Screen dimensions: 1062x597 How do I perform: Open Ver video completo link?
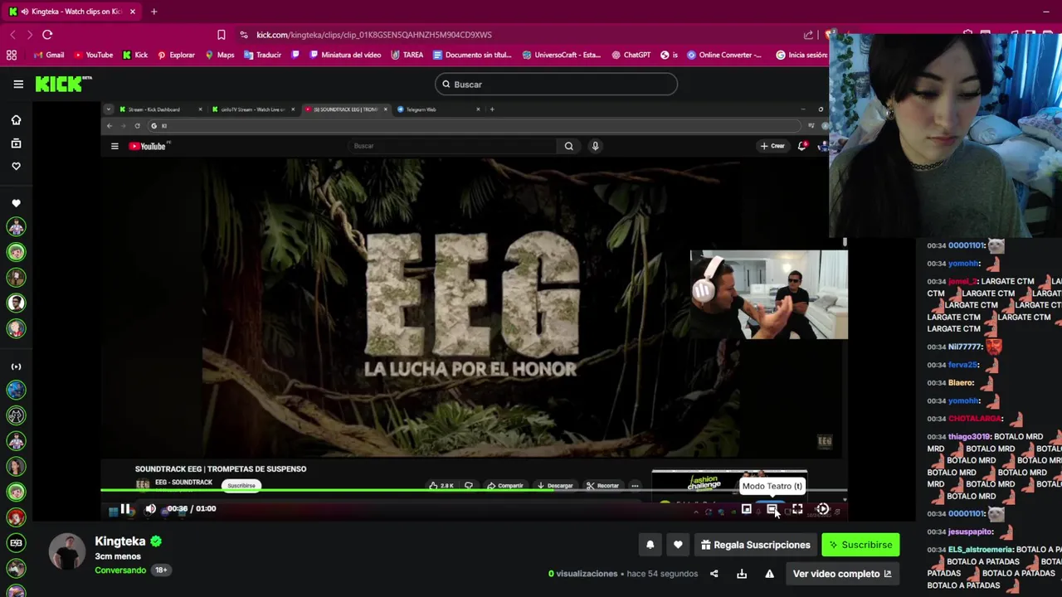842,574
